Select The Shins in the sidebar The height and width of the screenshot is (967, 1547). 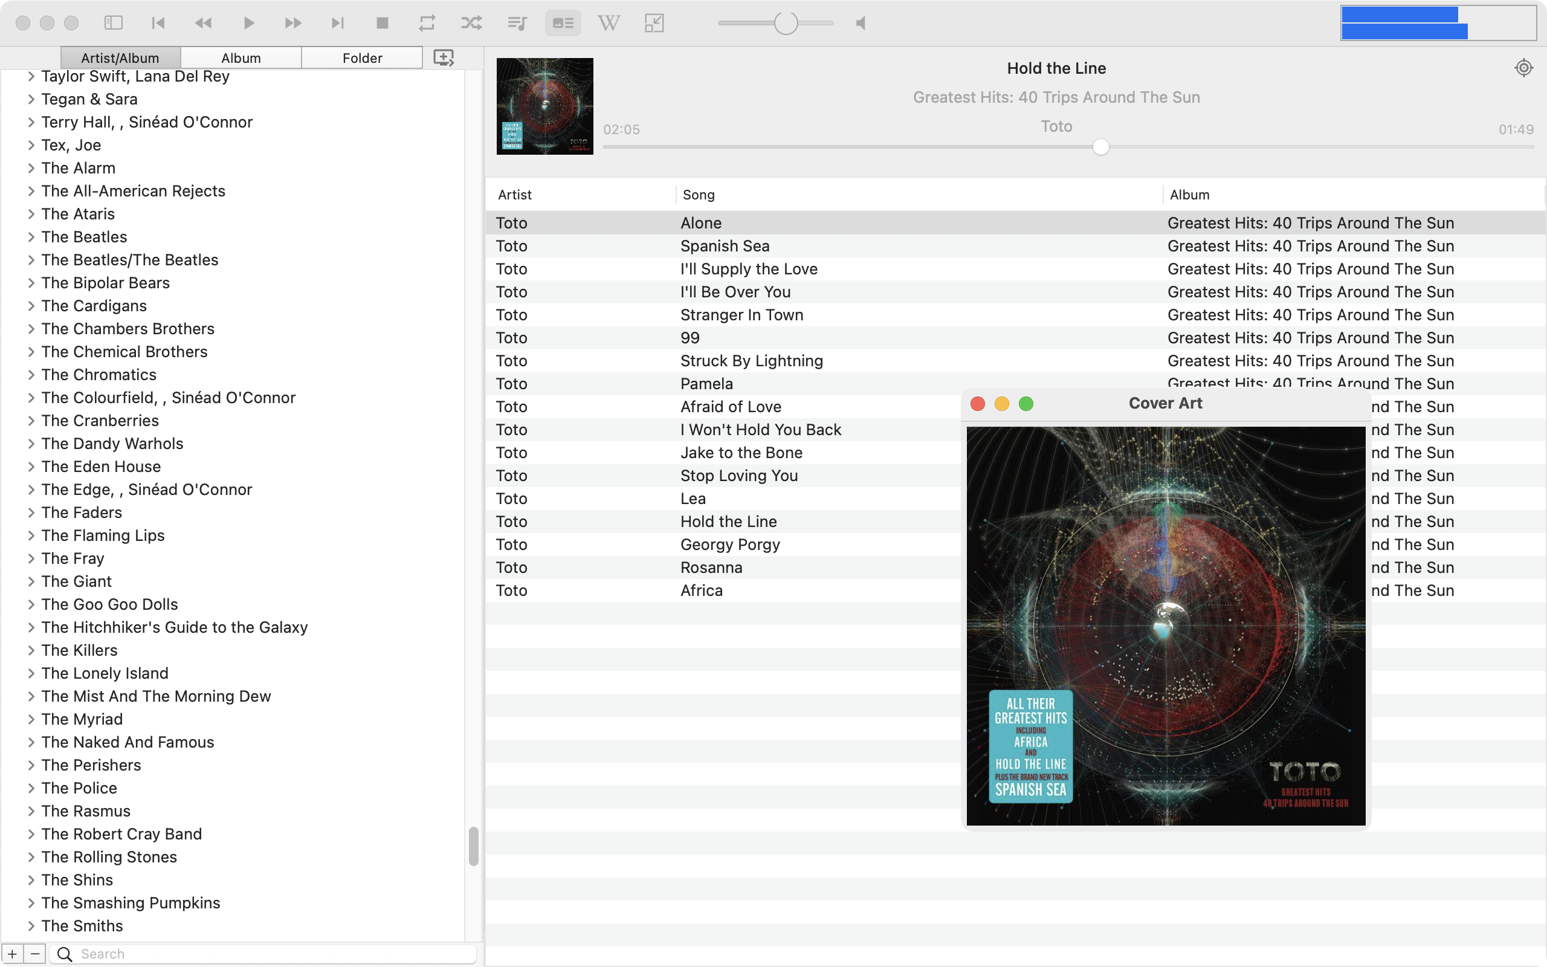click(77, 880)
